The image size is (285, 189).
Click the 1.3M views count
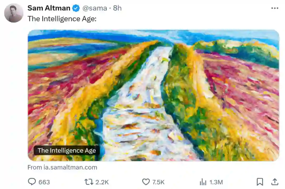[216, 182]
